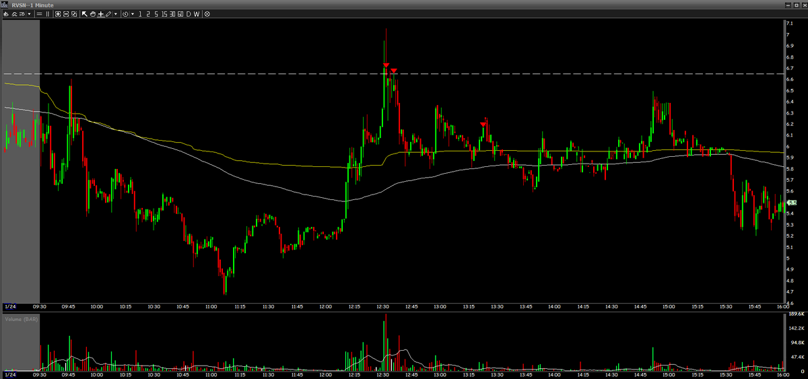Click the chart window icon in title bar
The height and width of the screenshot is (379, 808).
pyautogui.click(x=5, y=5)
